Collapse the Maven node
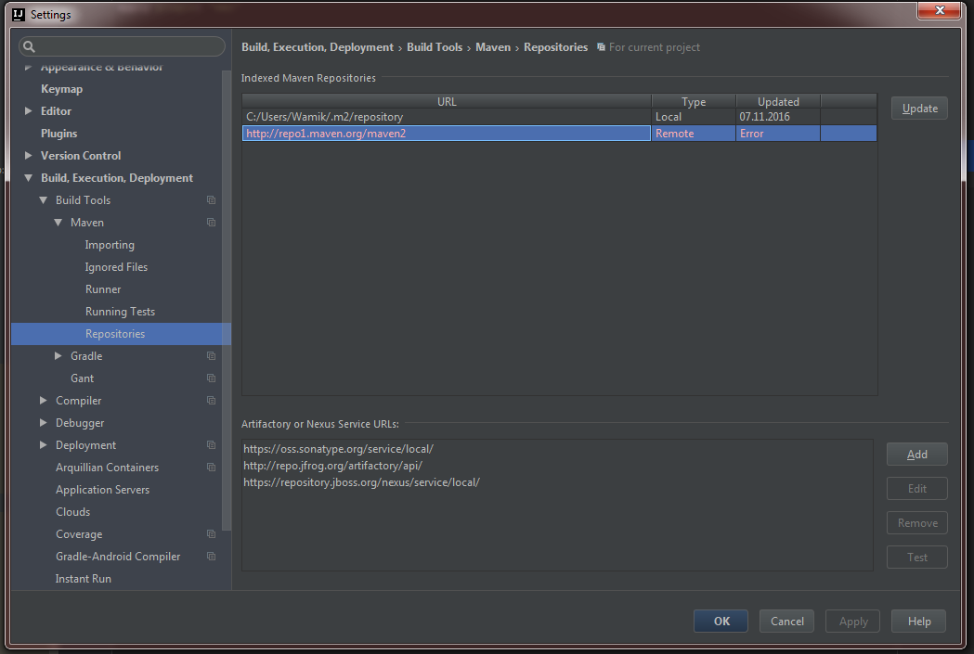 (58, 223)
